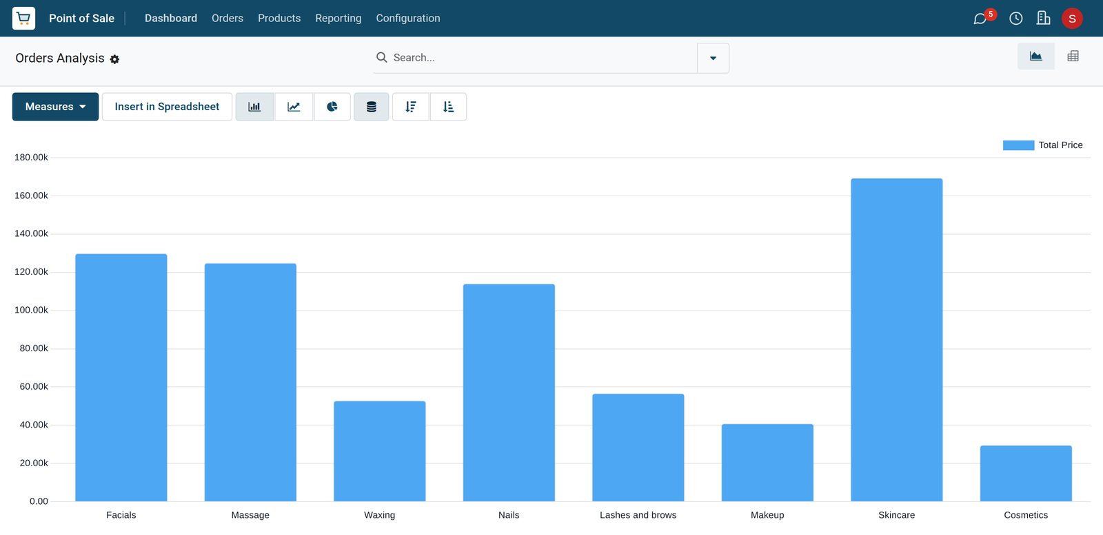Click the Orders Analysis heading text

(x=60, y=58)
